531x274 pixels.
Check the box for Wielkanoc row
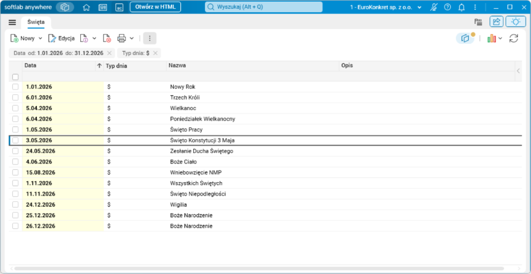coord(15,108)
